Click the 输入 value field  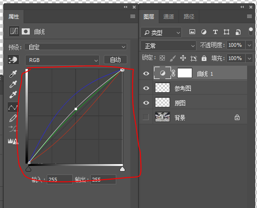(60, 180)
